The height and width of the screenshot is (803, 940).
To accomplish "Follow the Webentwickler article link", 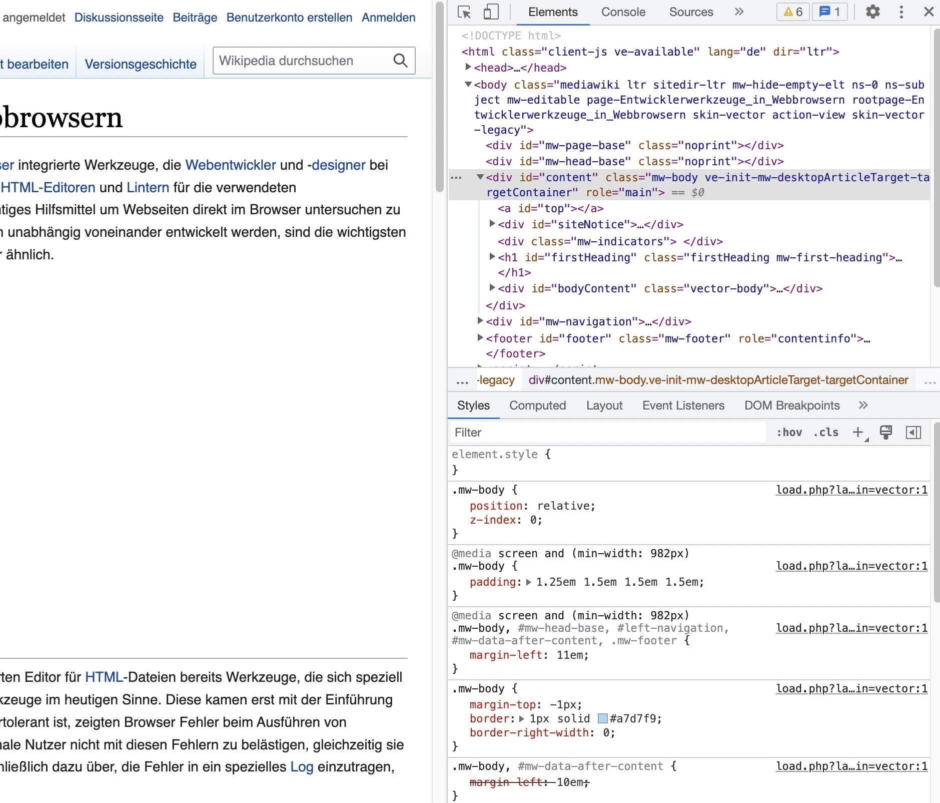I will (x=231, y=165).
